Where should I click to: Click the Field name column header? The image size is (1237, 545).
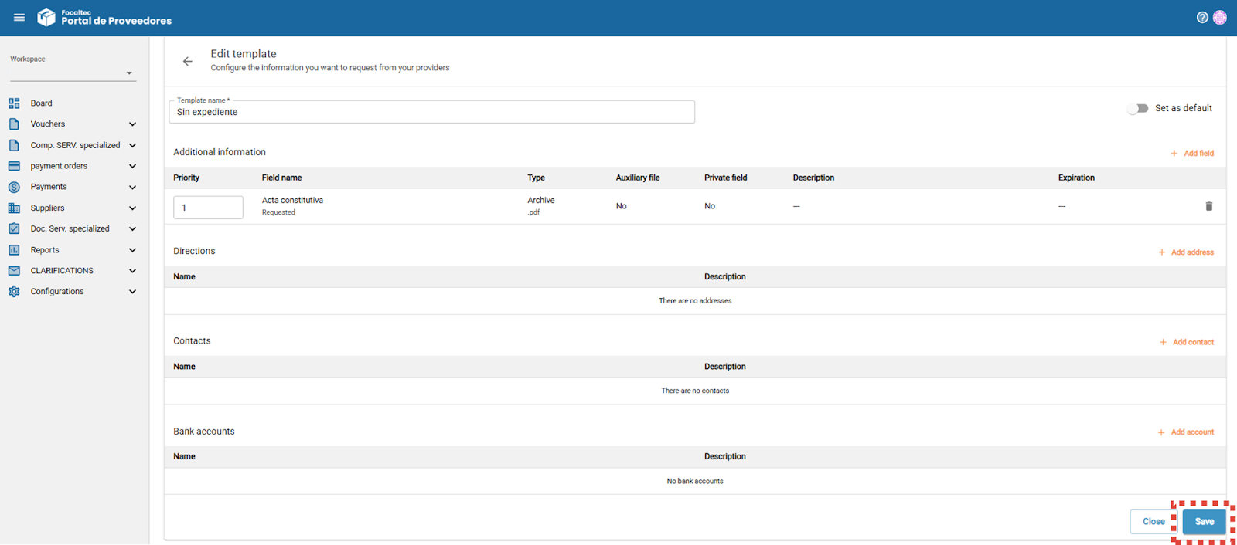[281, 178]
